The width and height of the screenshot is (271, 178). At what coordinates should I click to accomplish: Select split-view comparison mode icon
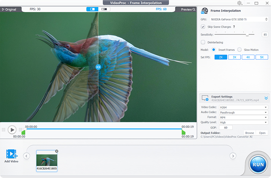(x=92, y=9)
